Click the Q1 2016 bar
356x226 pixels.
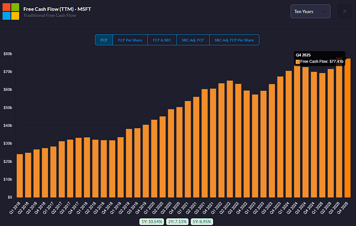(x=20, y=176)
